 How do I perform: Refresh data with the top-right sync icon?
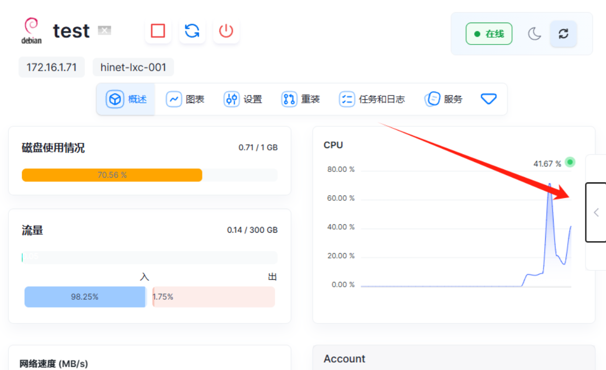563,34
